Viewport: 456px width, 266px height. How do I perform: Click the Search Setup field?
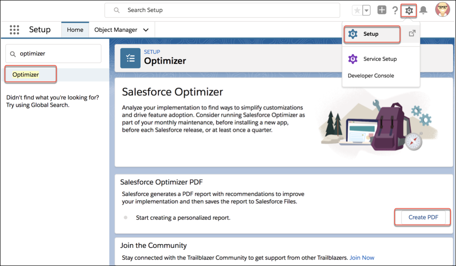[x=222, y=10]
